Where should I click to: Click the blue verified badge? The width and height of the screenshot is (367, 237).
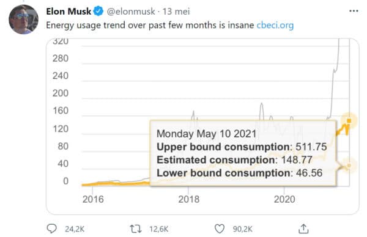coord(98,11)
